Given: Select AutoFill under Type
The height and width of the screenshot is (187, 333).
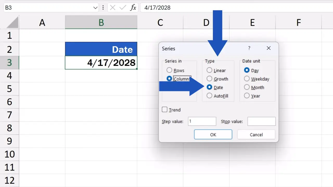Looking at the screenshot, I should [x=209, y=96].
